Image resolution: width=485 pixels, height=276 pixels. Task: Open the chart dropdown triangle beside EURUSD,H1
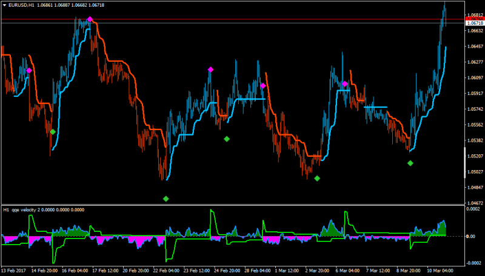5,5
